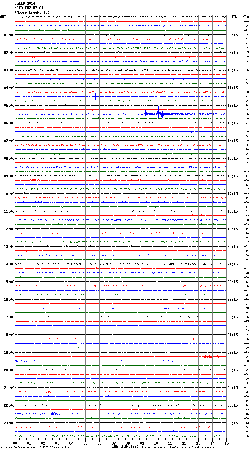The width and height of the screenshot is (250, 451).
Task: Click the 19:15 UTC time label
Action: click(233, 229)
